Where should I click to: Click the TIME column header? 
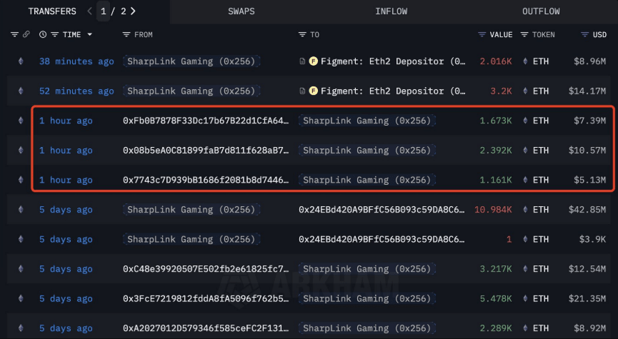point(71,35)
